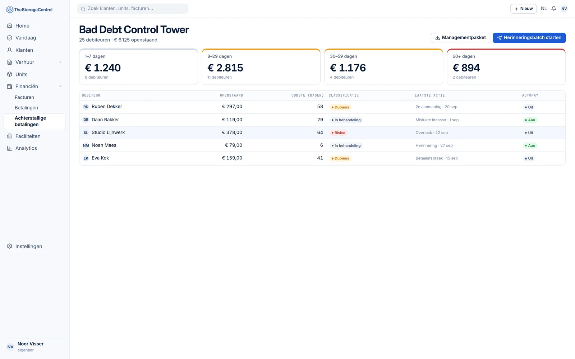Click 'Betaalafspraak · 15 sep' text
The image size is (575, 359).
tap(437, 158)
